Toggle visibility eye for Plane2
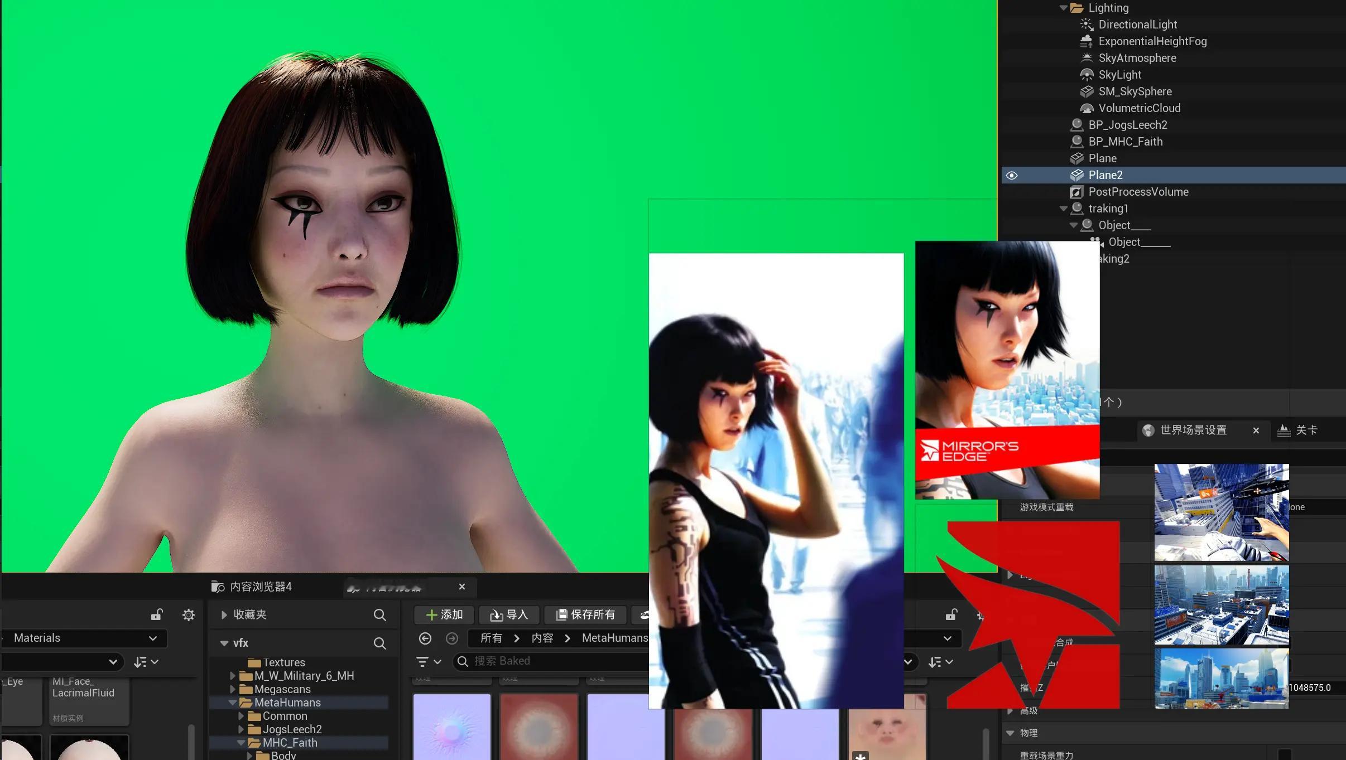This screenshot has height=760, width=1346. 1012,176
